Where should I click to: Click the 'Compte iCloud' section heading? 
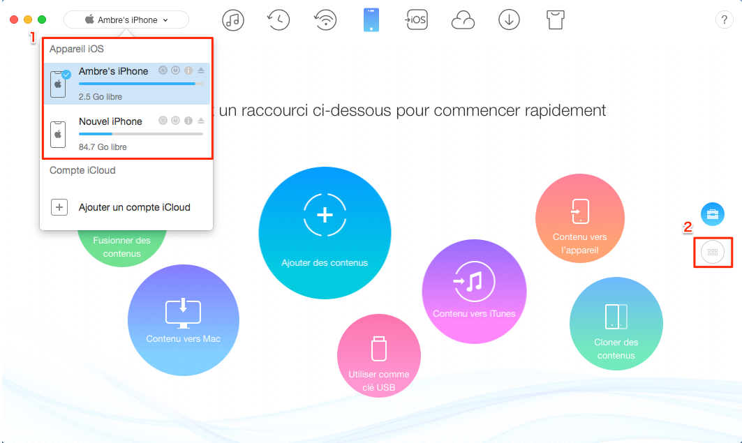click(x=82, y=170)
